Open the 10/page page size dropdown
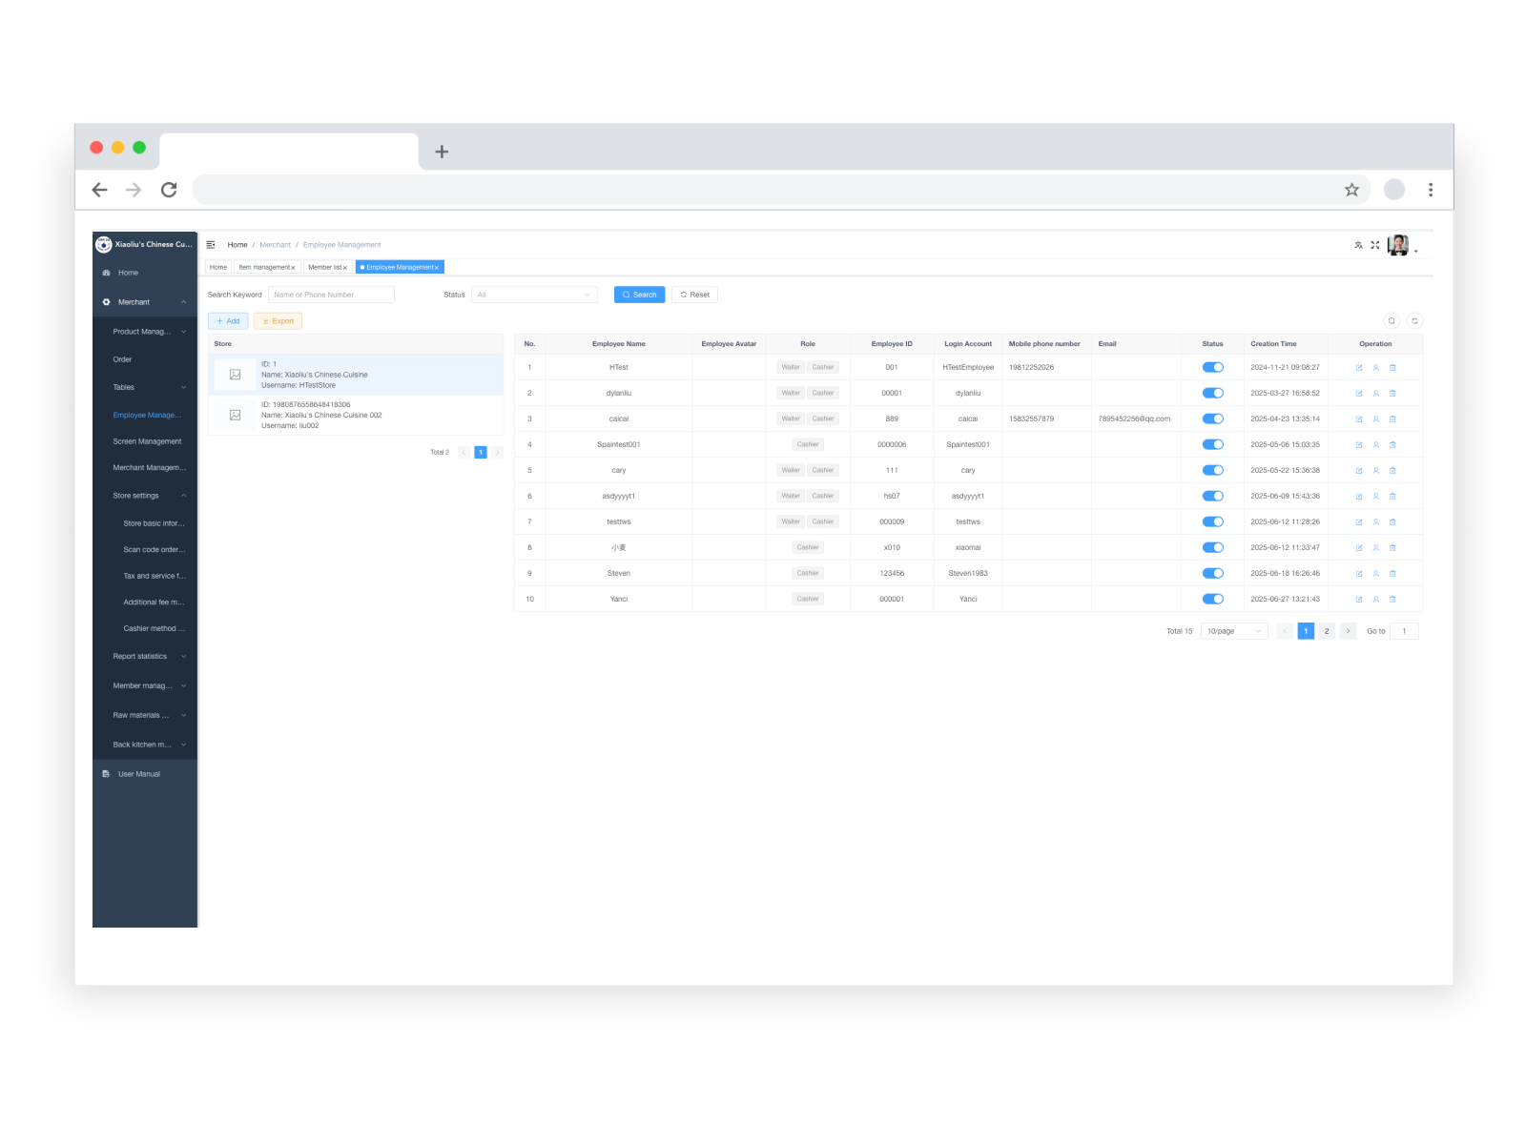Viewport: 1526px width, 1144px height. pyautogui.click(x=1233, y=631)
